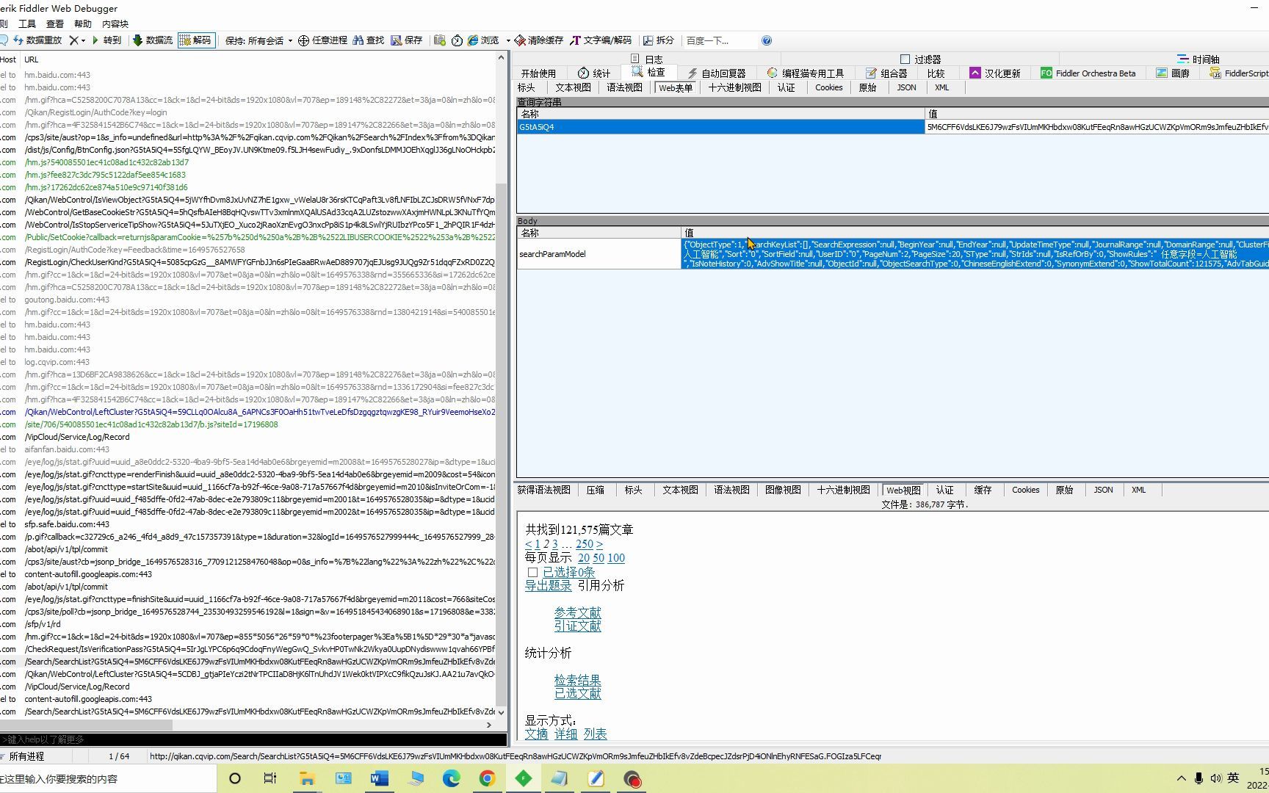Tick the 已选择0条 checkbox
The width and height of the screenshot is (1269, 793).
(x=532, y=572)
